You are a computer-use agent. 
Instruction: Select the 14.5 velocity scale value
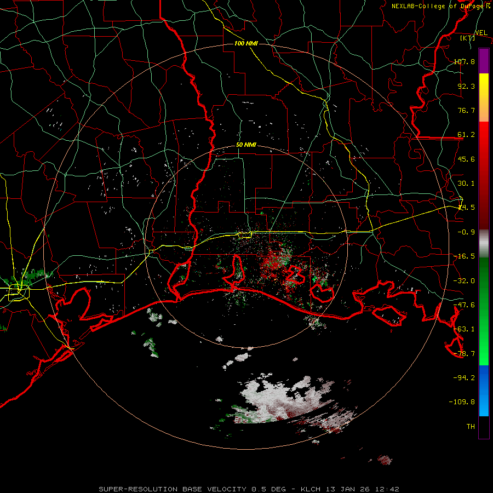point(466,207)
